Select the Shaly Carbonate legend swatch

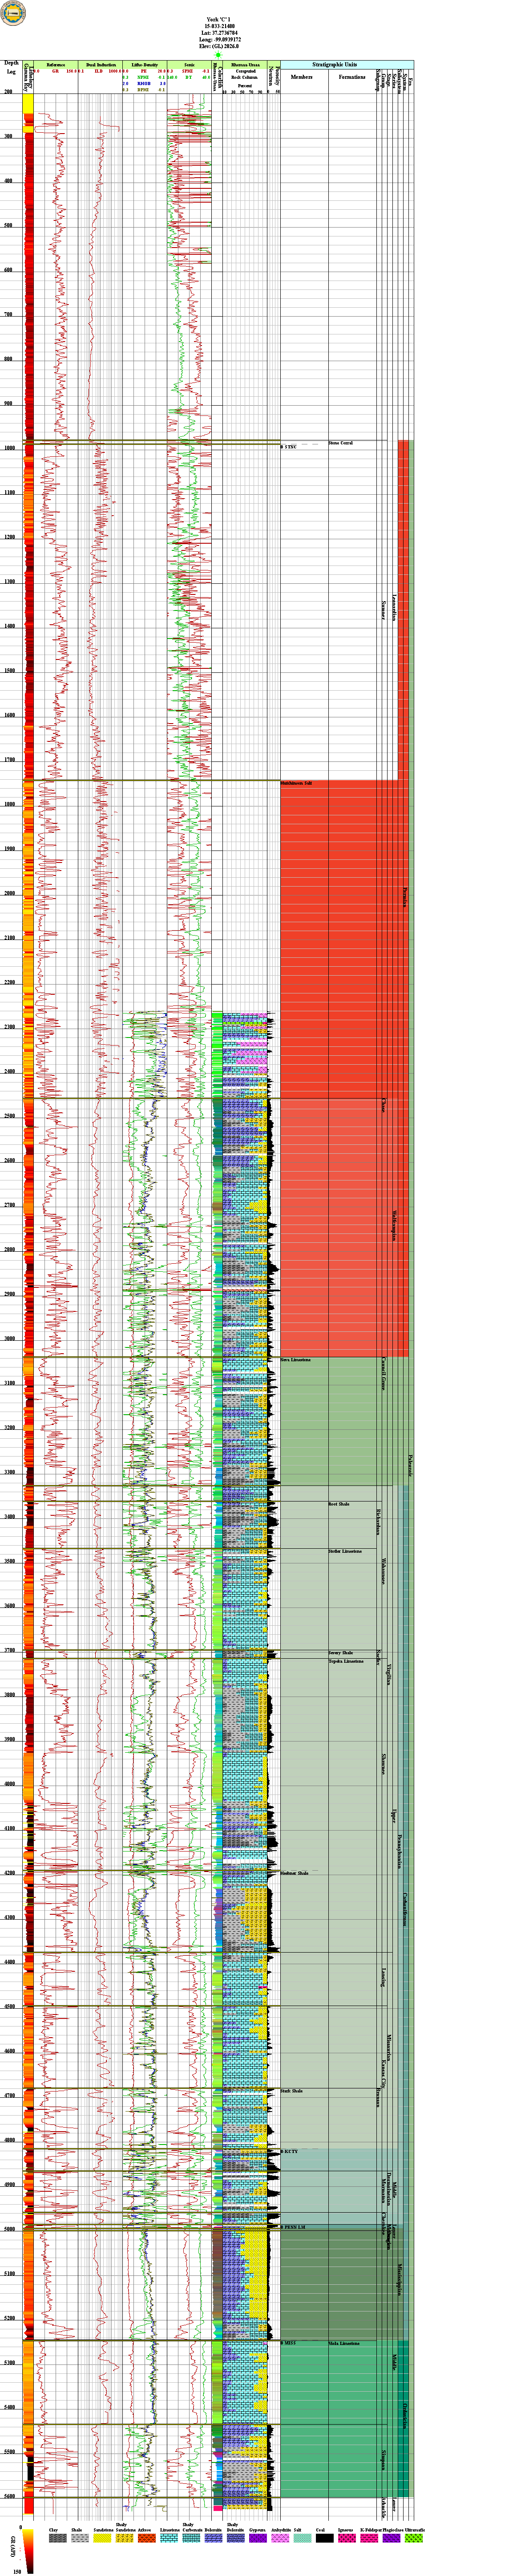[x=191, y=2539]
